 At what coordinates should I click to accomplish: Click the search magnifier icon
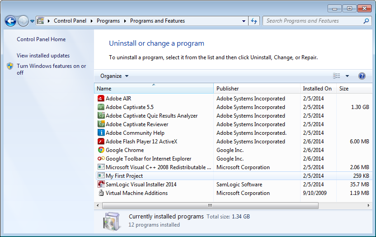coord(366,21)
